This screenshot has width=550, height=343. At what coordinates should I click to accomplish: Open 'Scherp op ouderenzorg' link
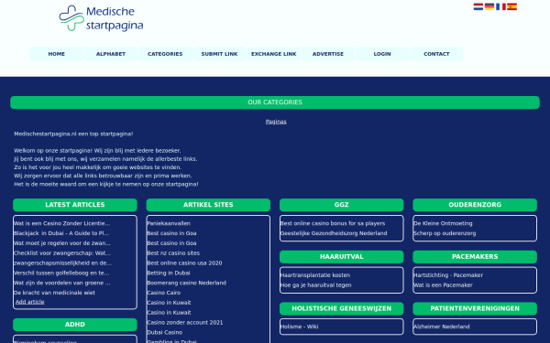pyautogui.click(x=445, y=233)
